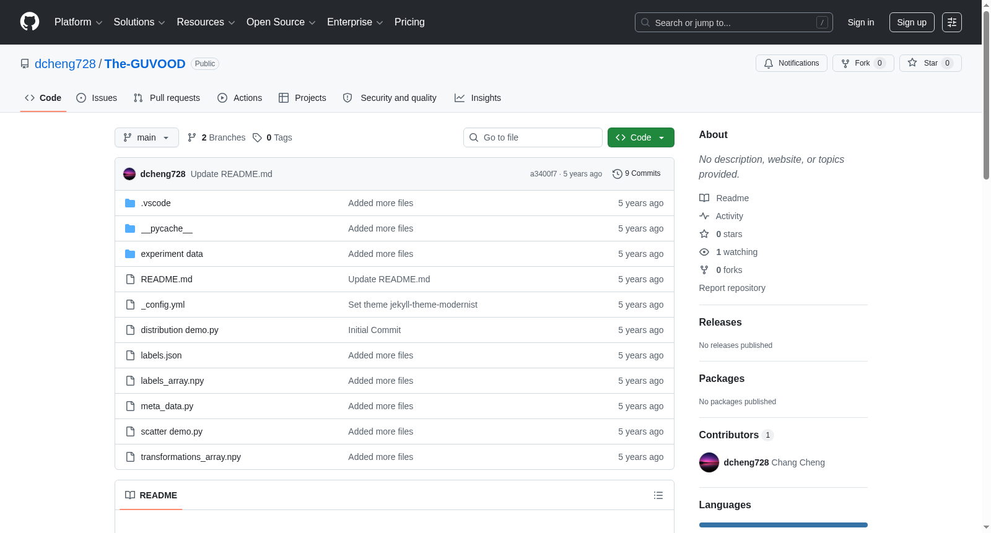The width and height of the screenshot is (991, 533).
Task: Click the transformations_array.npy file icon
Action: [x=130, y=457]
